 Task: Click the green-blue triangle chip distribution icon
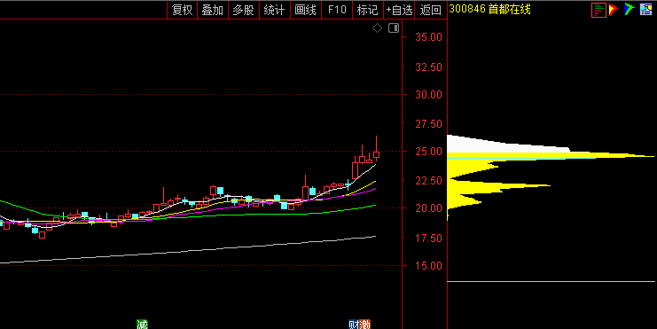(x=630, y=10)
